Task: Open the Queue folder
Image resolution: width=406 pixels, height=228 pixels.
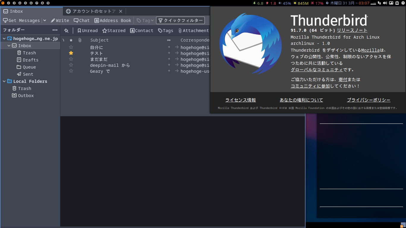Action: (26, 67)
